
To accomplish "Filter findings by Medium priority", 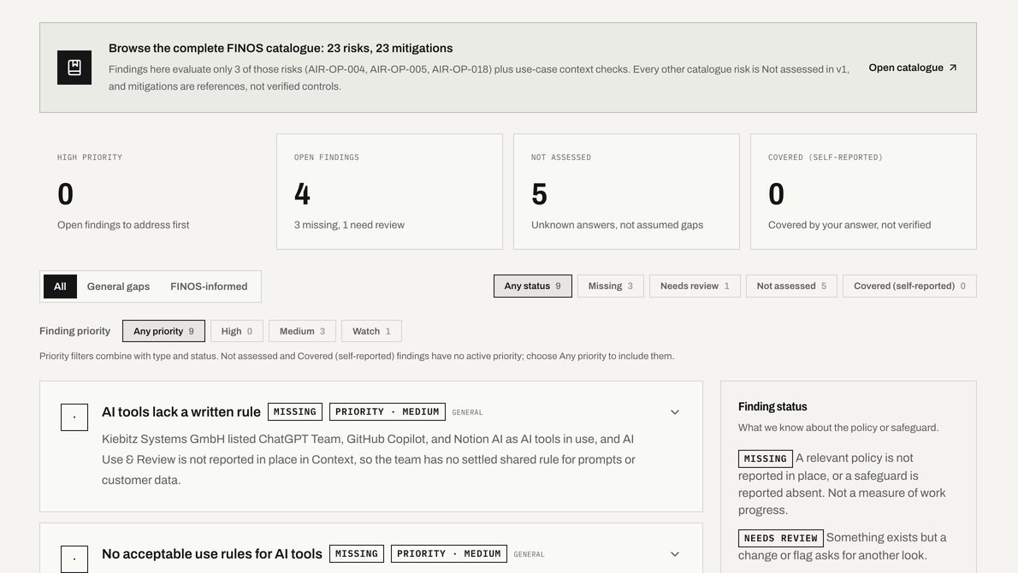I will (302, 331).
